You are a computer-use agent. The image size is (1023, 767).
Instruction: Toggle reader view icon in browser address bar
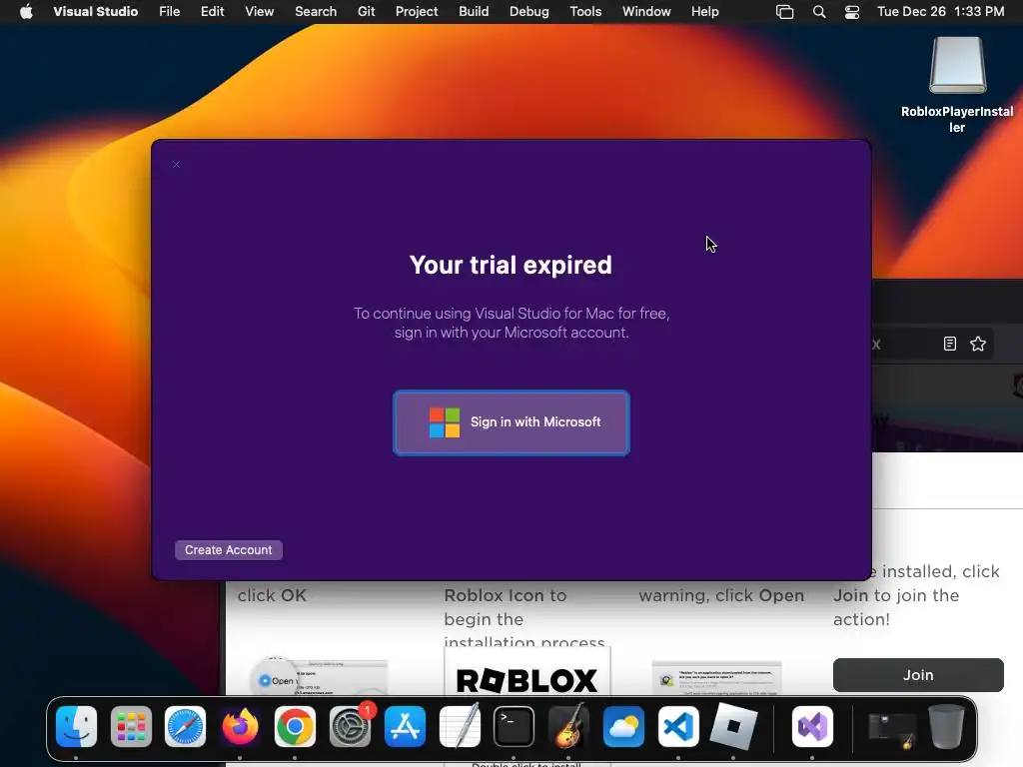point(950,344)
